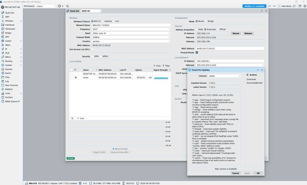Viewport: 307px width, 185px height.
Task: Open the Interfaces sidebar icon
Action: [2, 25]
